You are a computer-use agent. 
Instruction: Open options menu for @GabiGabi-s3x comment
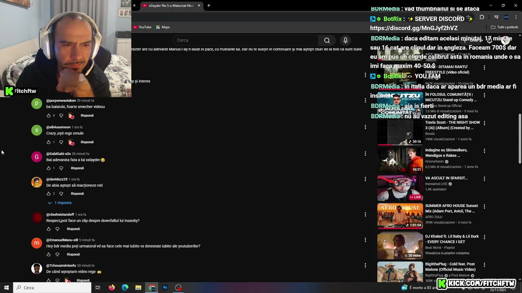tap(365, 153)
